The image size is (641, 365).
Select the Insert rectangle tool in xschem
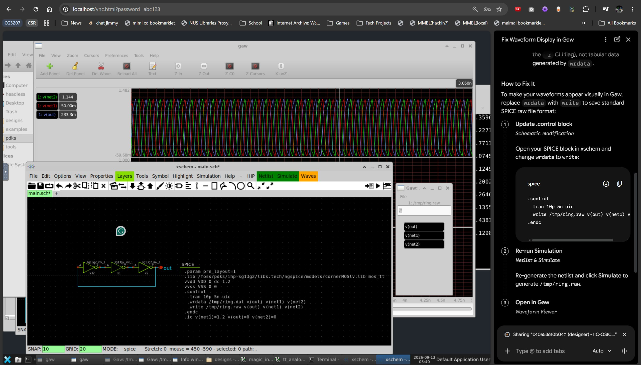point(214,186)
